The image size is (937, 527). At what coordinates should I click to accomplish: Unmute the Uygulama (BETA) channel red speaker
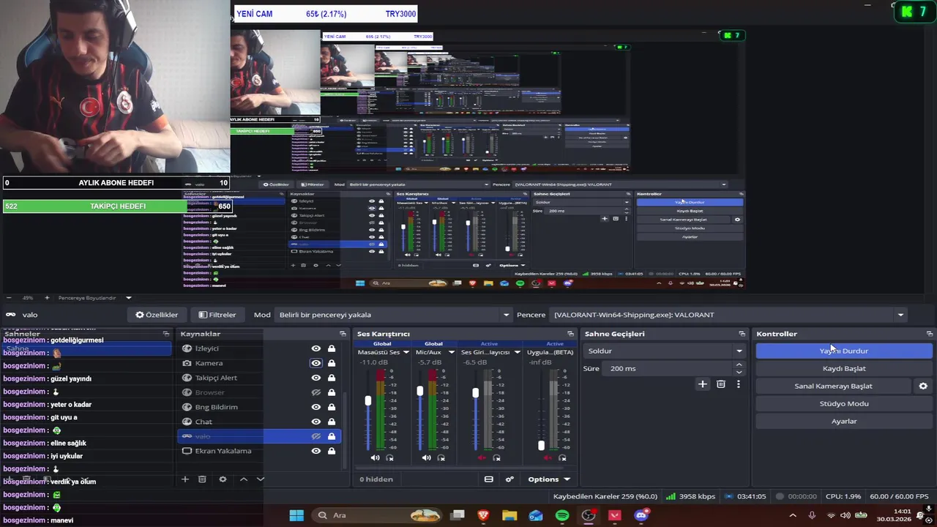click(x=548, y=458)
